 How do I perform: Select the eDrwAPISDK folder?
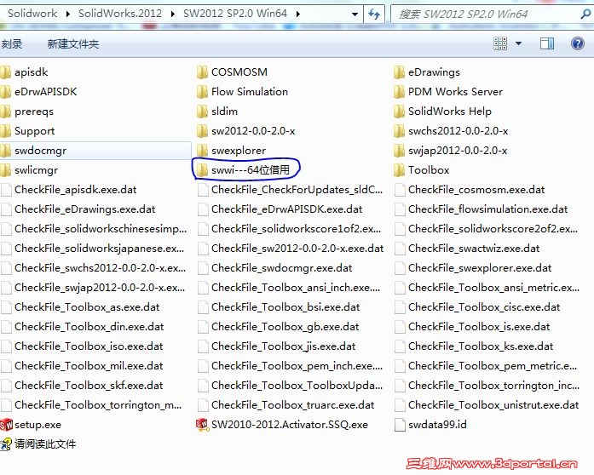coord(38,92)
